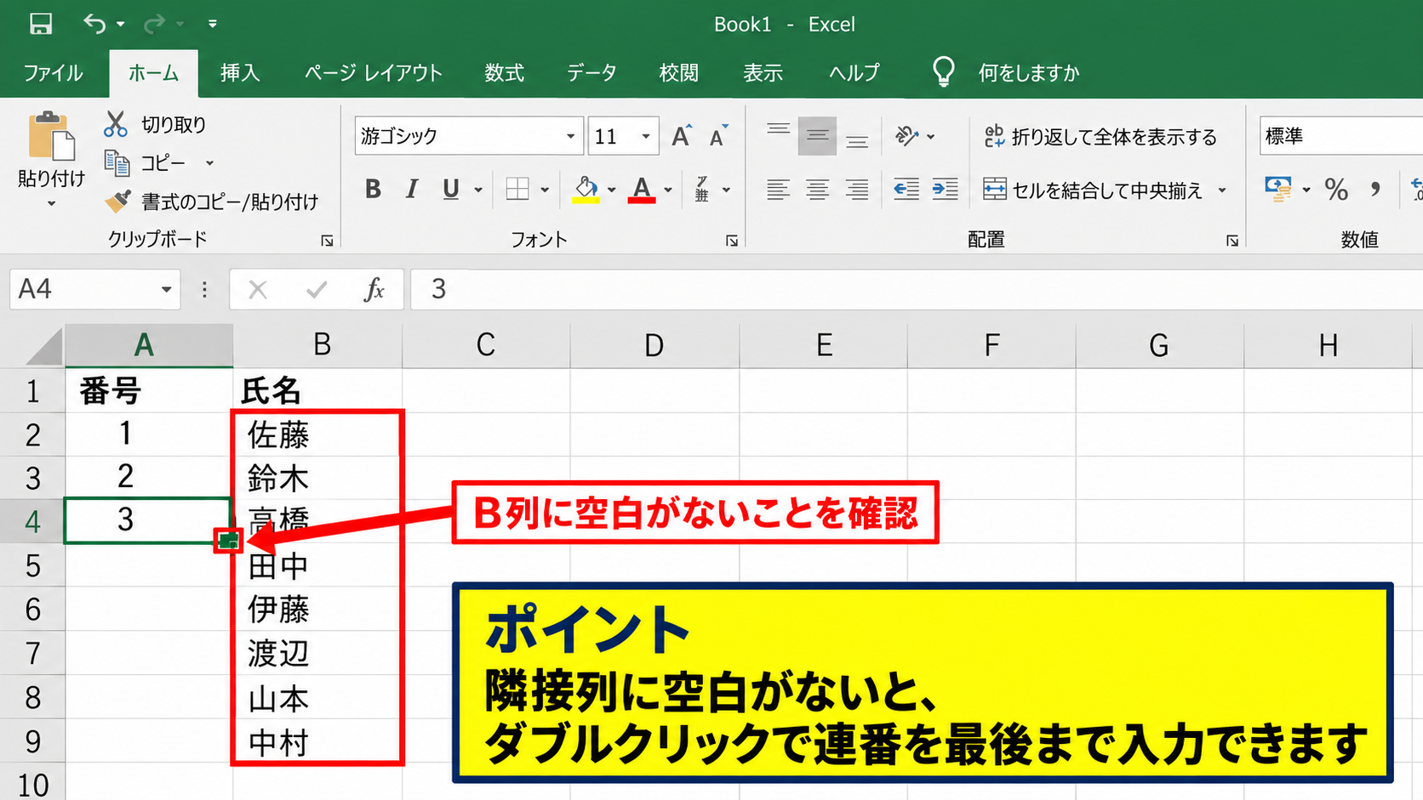The image size is (1423, 800).
Task: Toggle Bold formatting
Action: click(373, 189)
